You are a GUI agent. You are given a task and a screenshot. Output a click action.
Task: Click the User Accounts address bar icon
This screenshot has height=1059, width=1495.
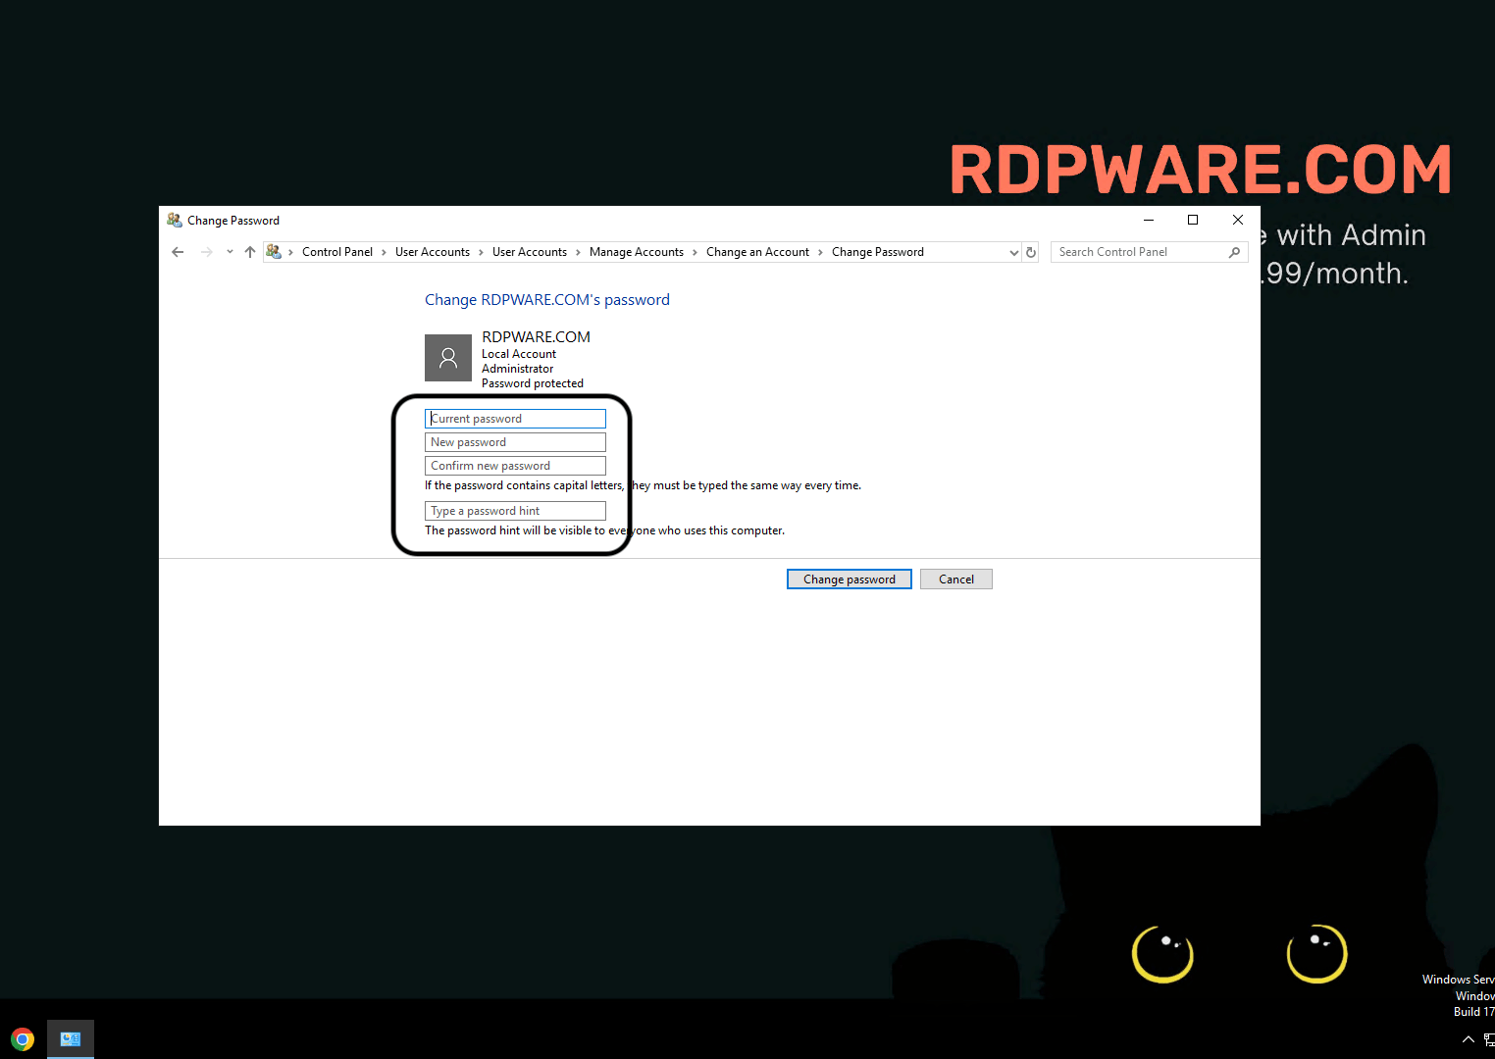274,252
